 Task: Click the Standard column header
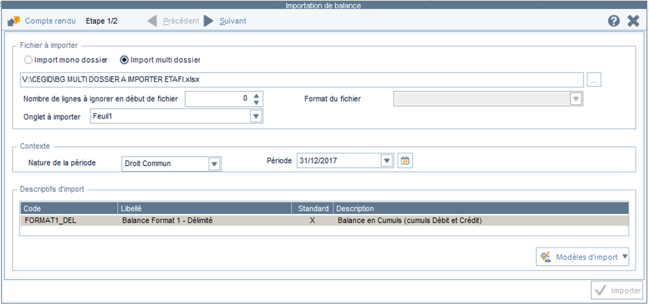click(313, 208)
